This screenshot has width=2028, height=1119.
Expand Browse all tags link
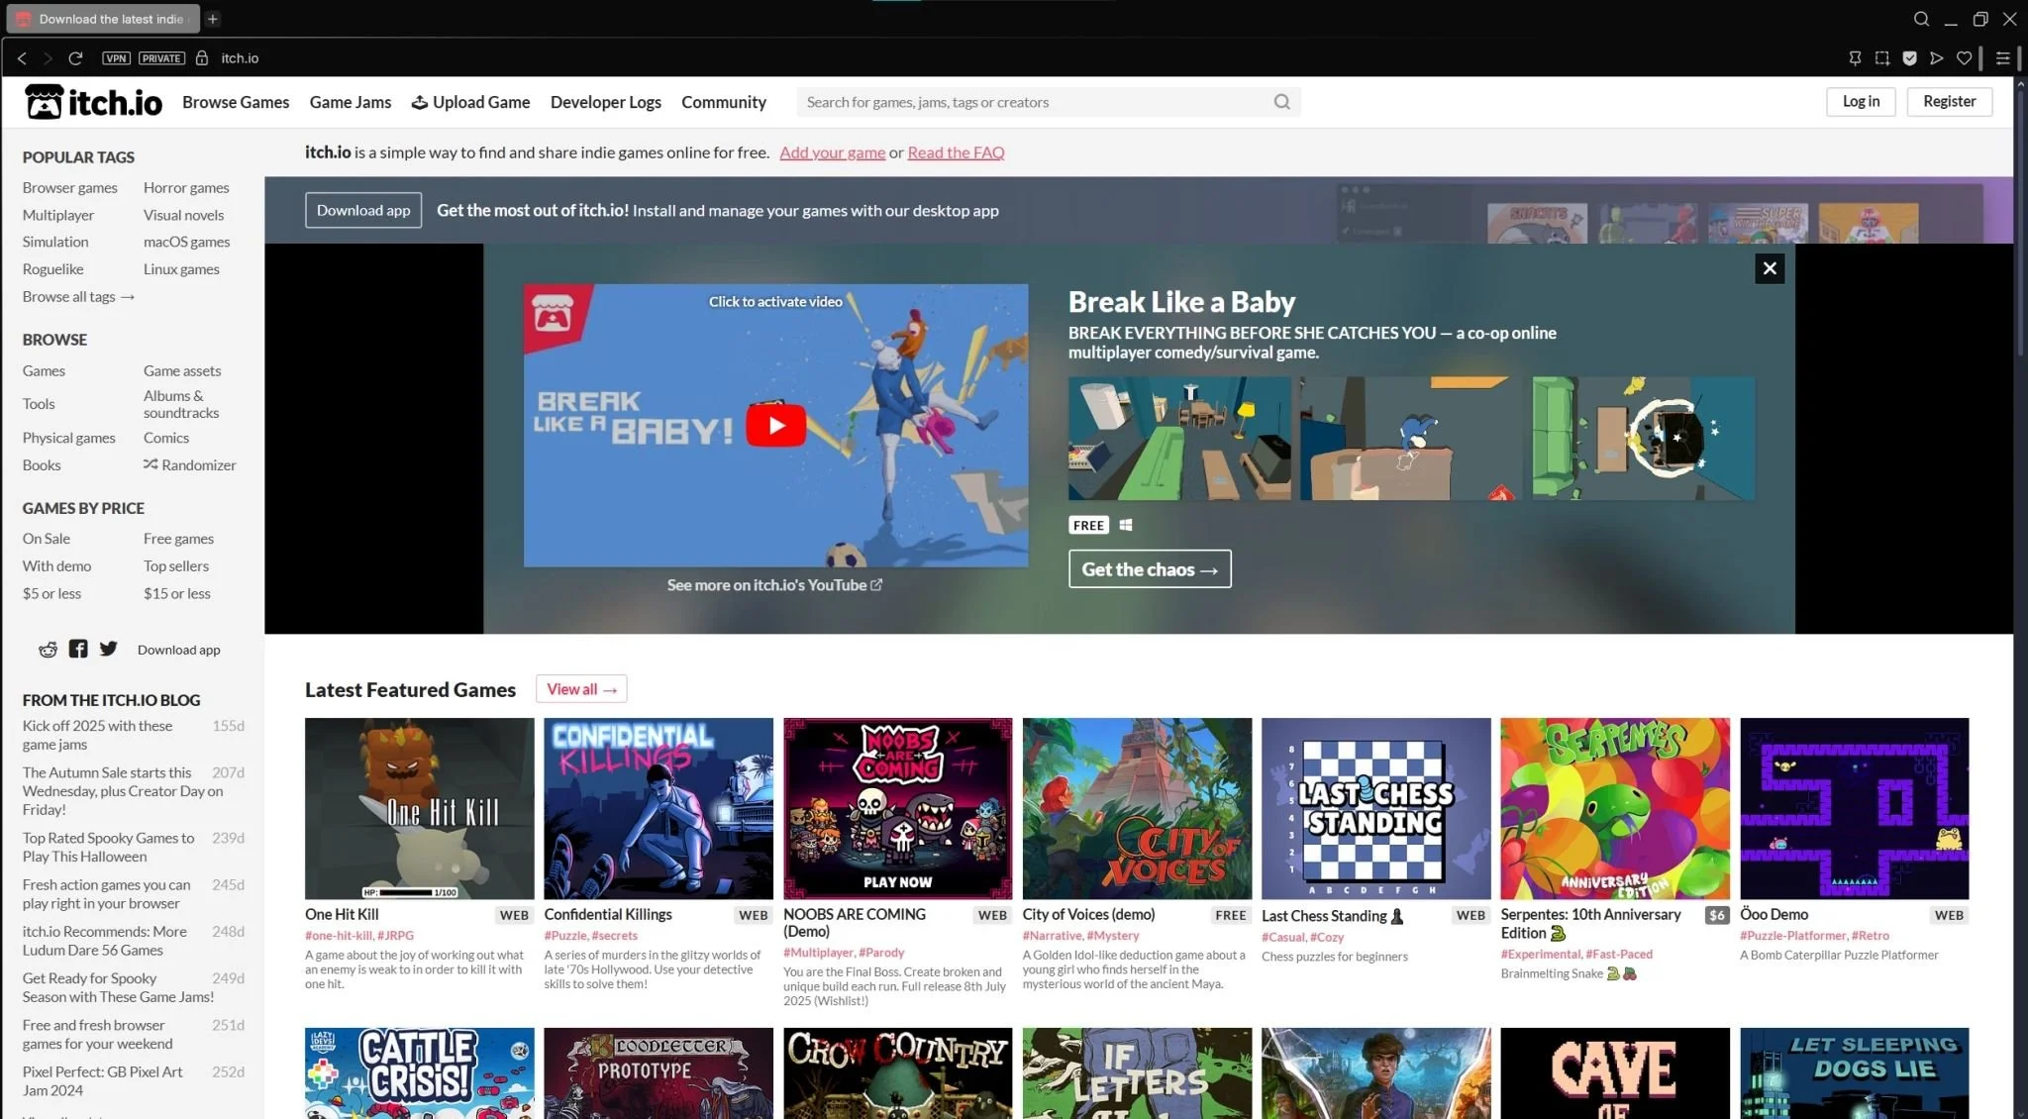point(78,297)
